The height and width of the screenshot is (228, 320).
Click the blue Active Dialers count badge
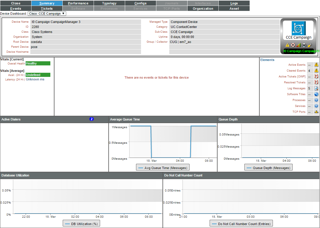tap(92, 119)
